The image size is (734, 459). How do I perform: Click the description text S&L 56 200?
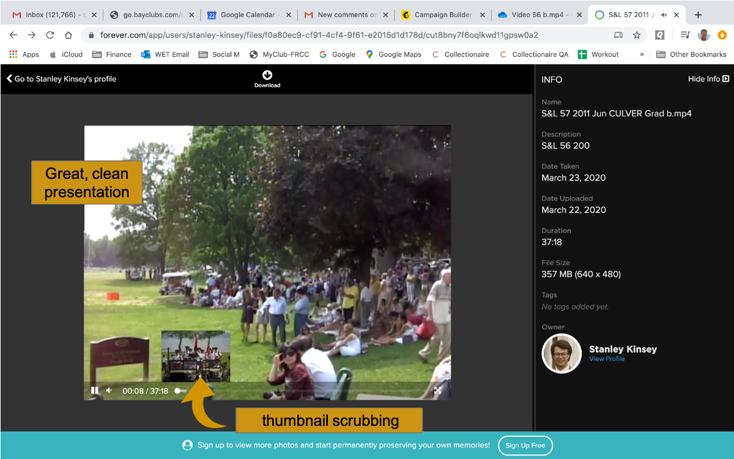pos(566,146)
